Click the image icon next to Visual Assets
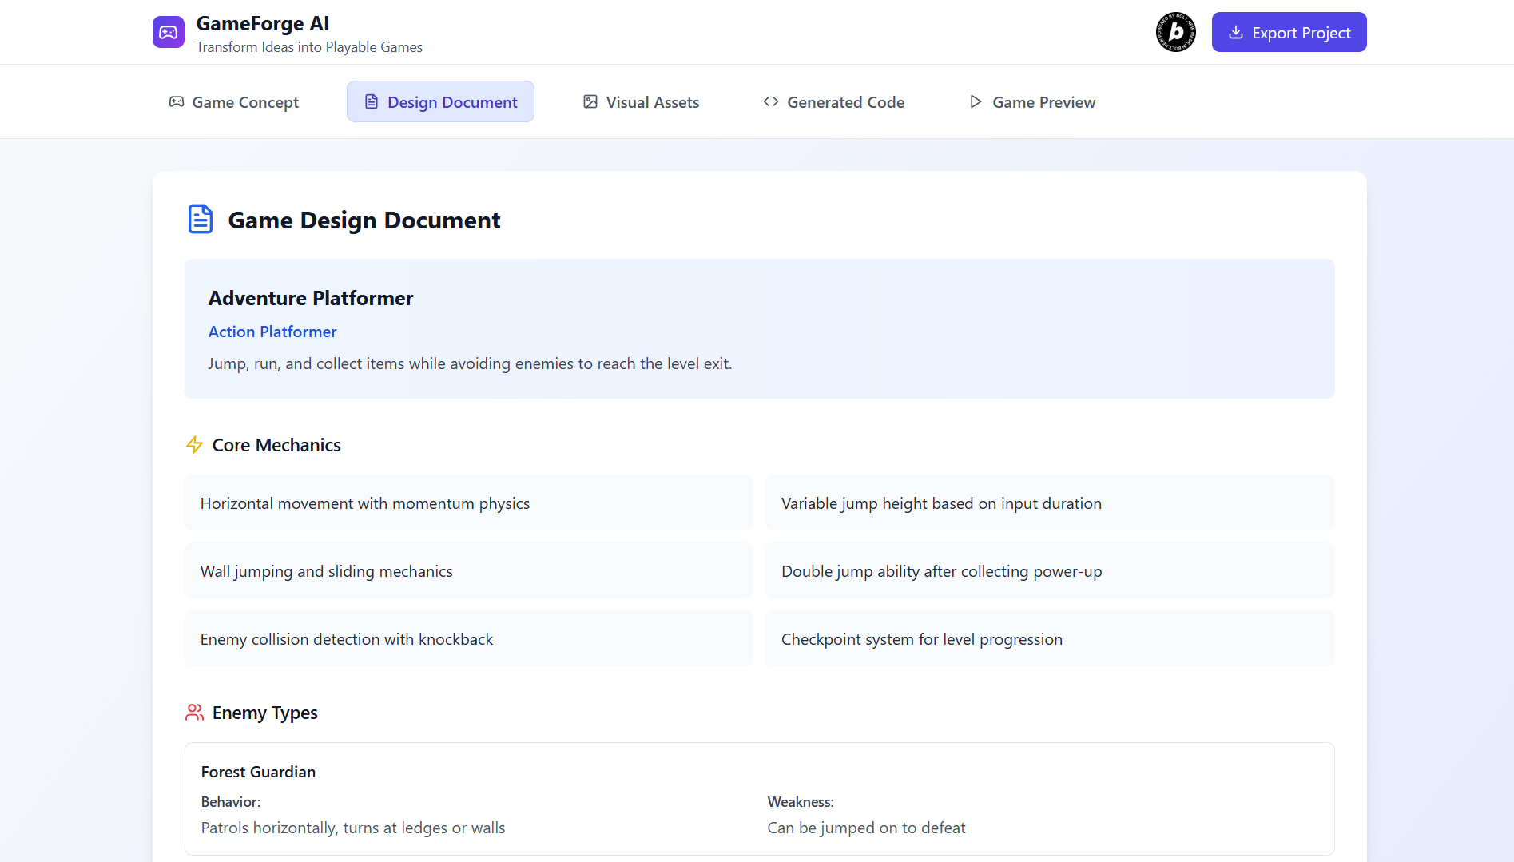 590,101
